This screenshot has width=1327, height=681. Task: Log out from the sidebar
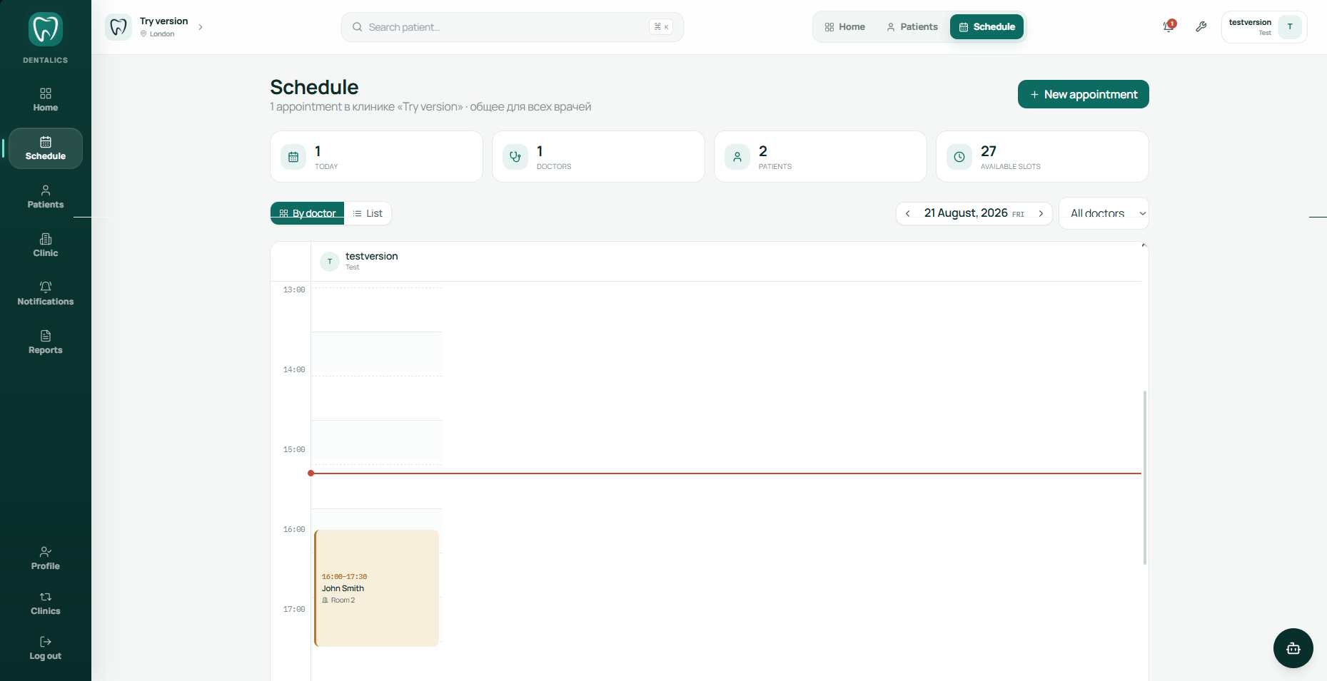46,648
